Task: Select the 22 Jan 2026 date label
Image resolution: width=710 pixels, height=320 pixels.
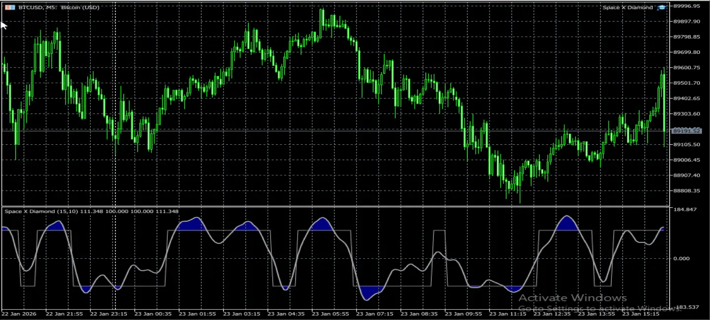Action: pyautogui.click(x=19, y=314)
